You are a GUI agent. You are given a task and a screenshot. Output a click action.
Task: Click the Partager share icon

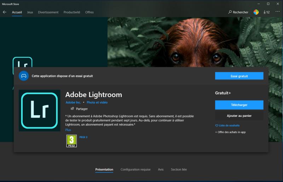[x=73, y=108]
